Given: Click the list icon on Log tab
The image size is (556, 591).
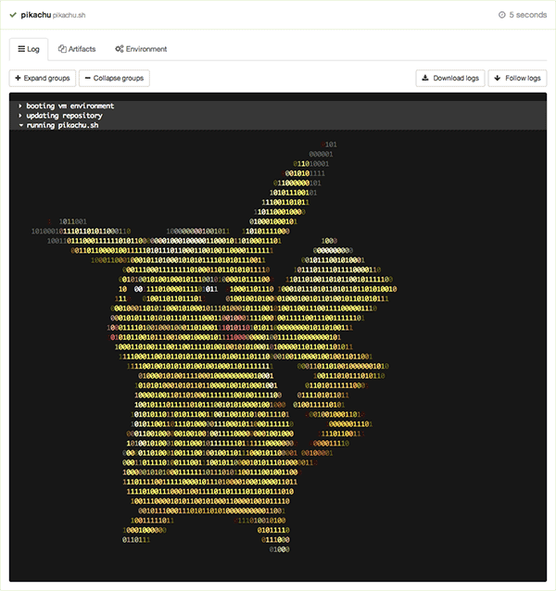Looking at the screenshot, I should tap(21, 49).
